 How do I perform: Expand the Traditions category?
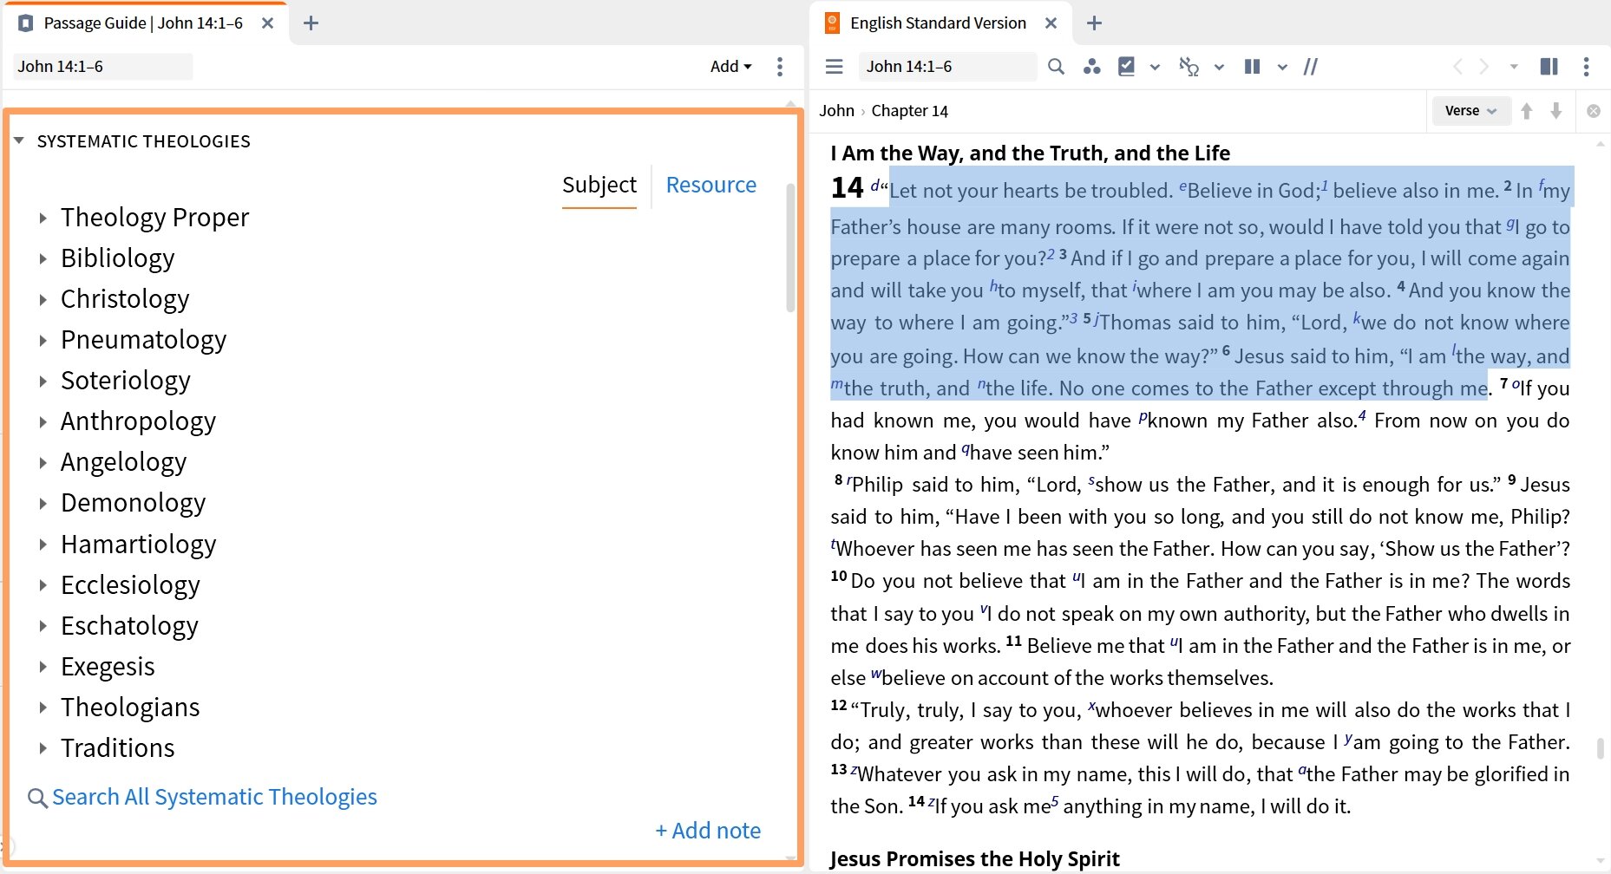[x=43, y=748]
